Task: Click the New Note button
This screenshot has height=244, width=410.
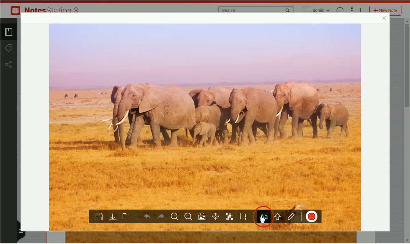Action: pyautogui.click(x=385, y=11)
